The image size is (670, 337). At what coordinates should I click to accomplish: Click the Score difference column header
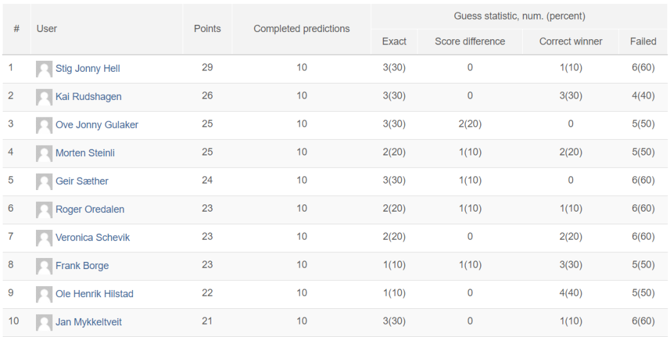[470, 41]
